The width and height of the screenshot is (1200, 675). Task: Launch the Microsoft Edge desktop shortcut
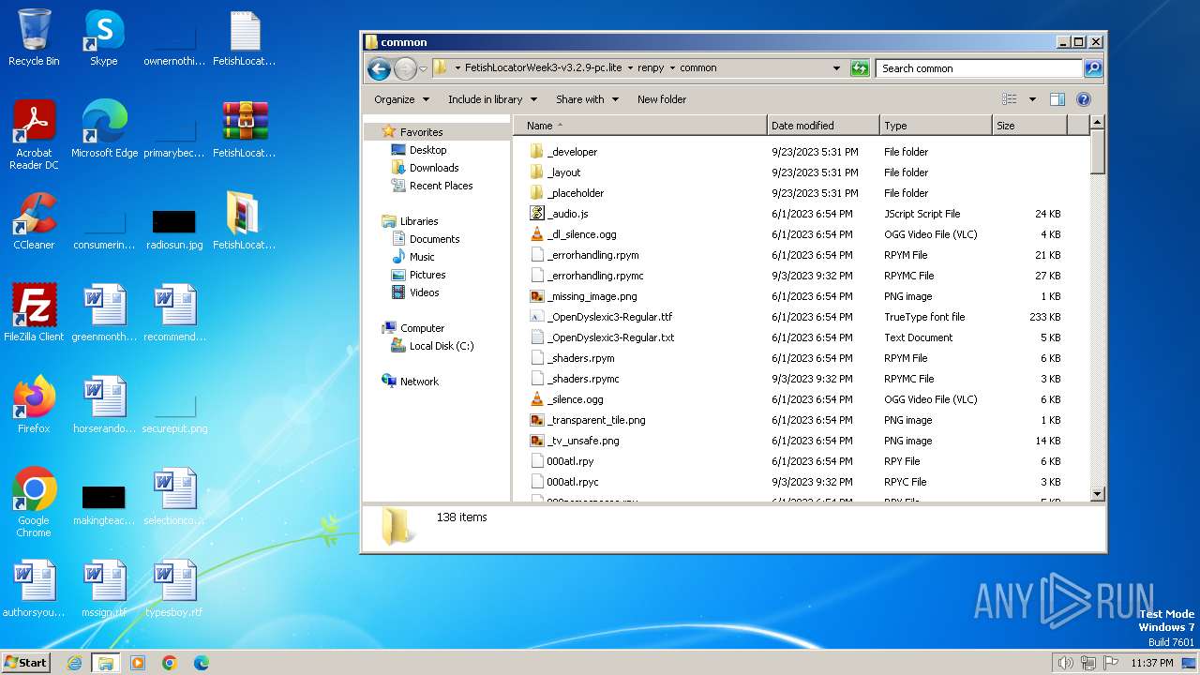(x=104, y=128)
